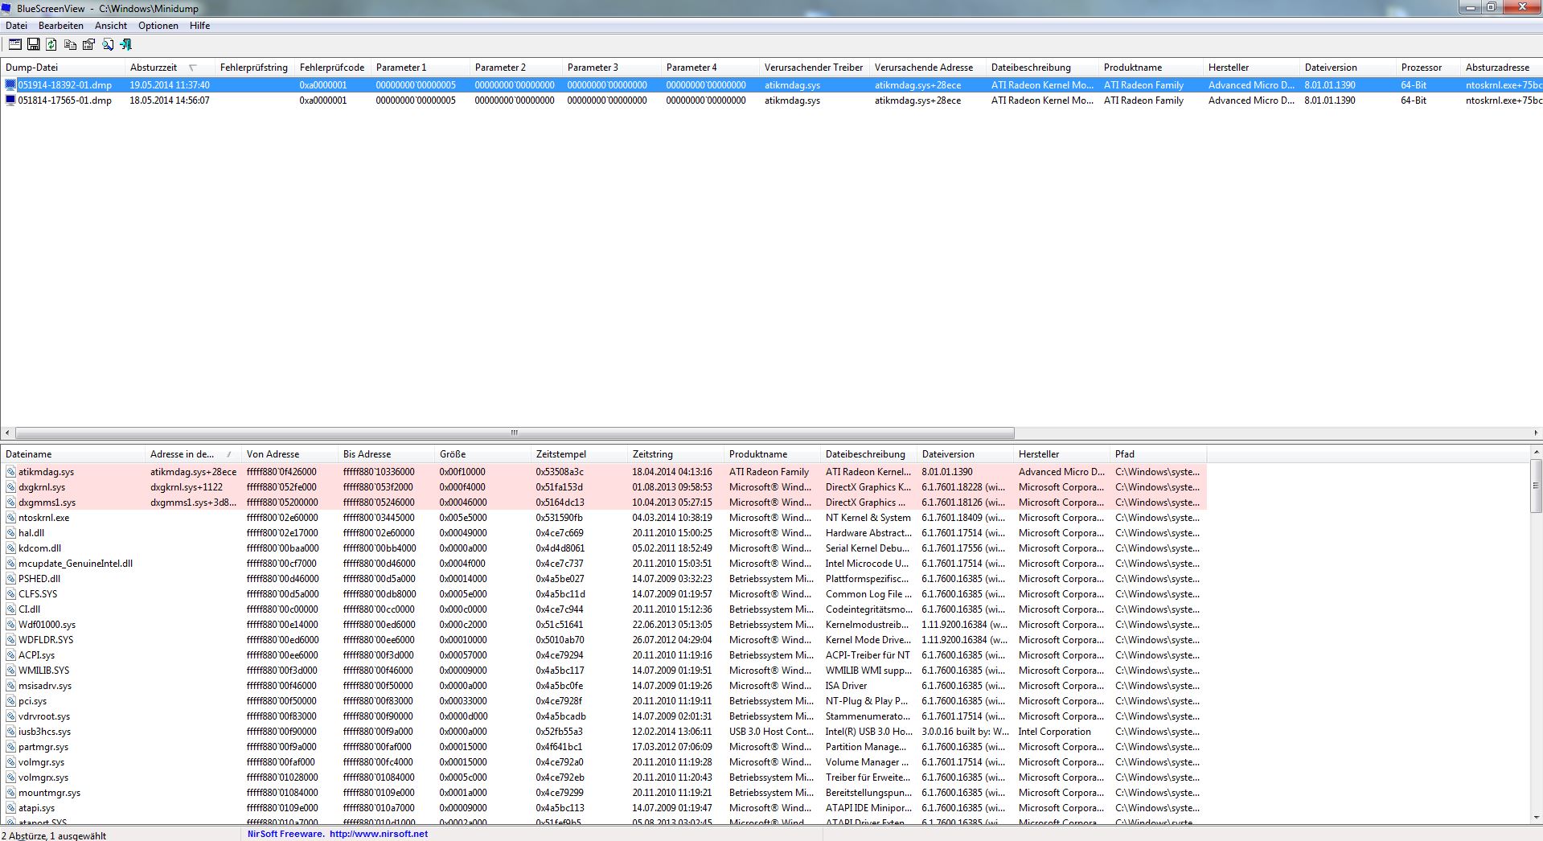Image resolution: width=1543 pixels, height=841 pixels.
Task: Sort by 'Adresse in de...' column header
Action: click(193, 454)
